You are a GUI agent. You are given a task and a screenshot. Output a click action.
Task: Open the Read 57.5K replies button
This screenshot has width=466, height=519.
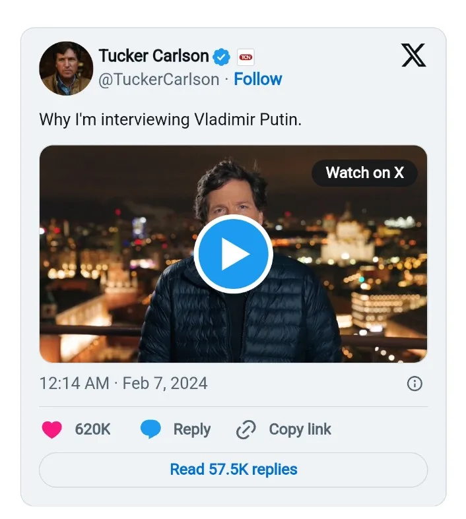tap(233, 470)
